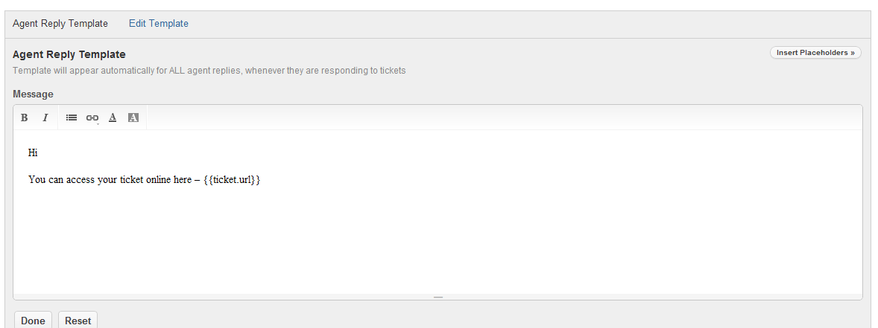Click the template description helper text

tap(209, 71)
